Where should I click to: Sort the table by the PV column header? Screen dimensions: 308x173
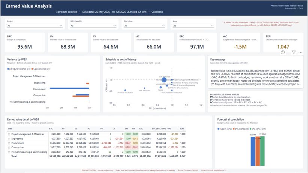[x=63, y=128]
